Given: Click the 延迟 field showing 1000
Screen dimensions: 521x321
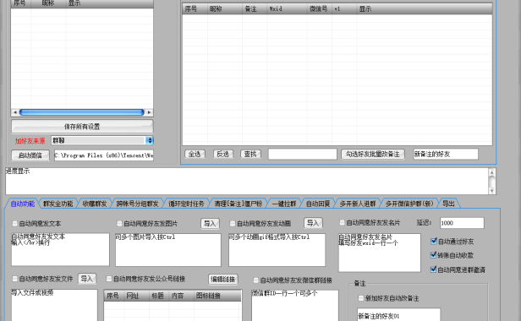Looking at the screenshot, I should pos(462,223).
